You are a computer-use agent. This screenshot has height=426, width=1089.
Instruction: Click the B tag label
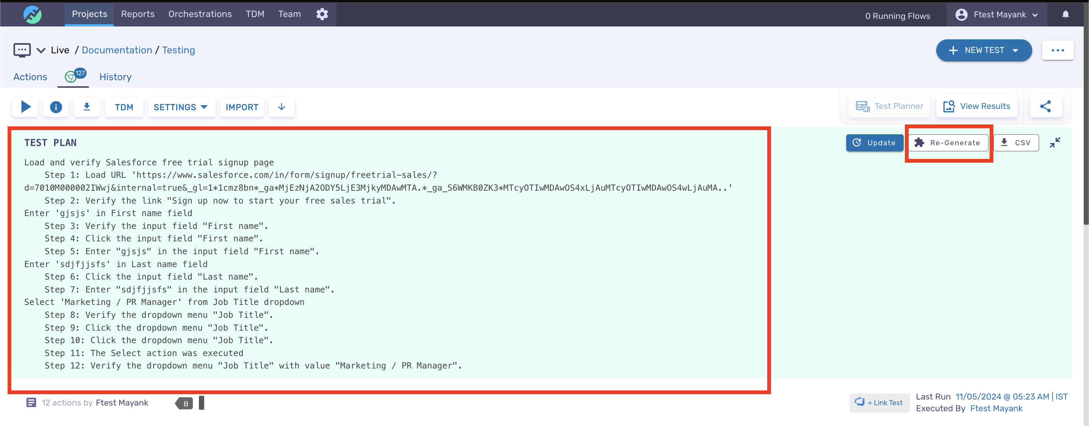click(x=184, y=403)
